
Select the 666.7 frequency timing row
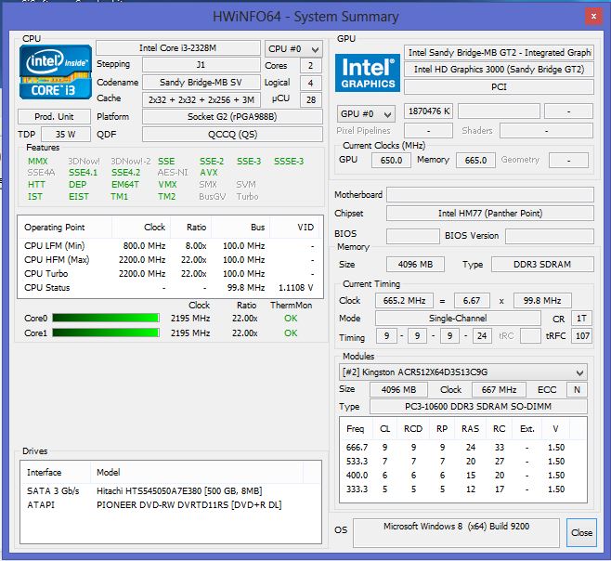click(x=463, y=447)
